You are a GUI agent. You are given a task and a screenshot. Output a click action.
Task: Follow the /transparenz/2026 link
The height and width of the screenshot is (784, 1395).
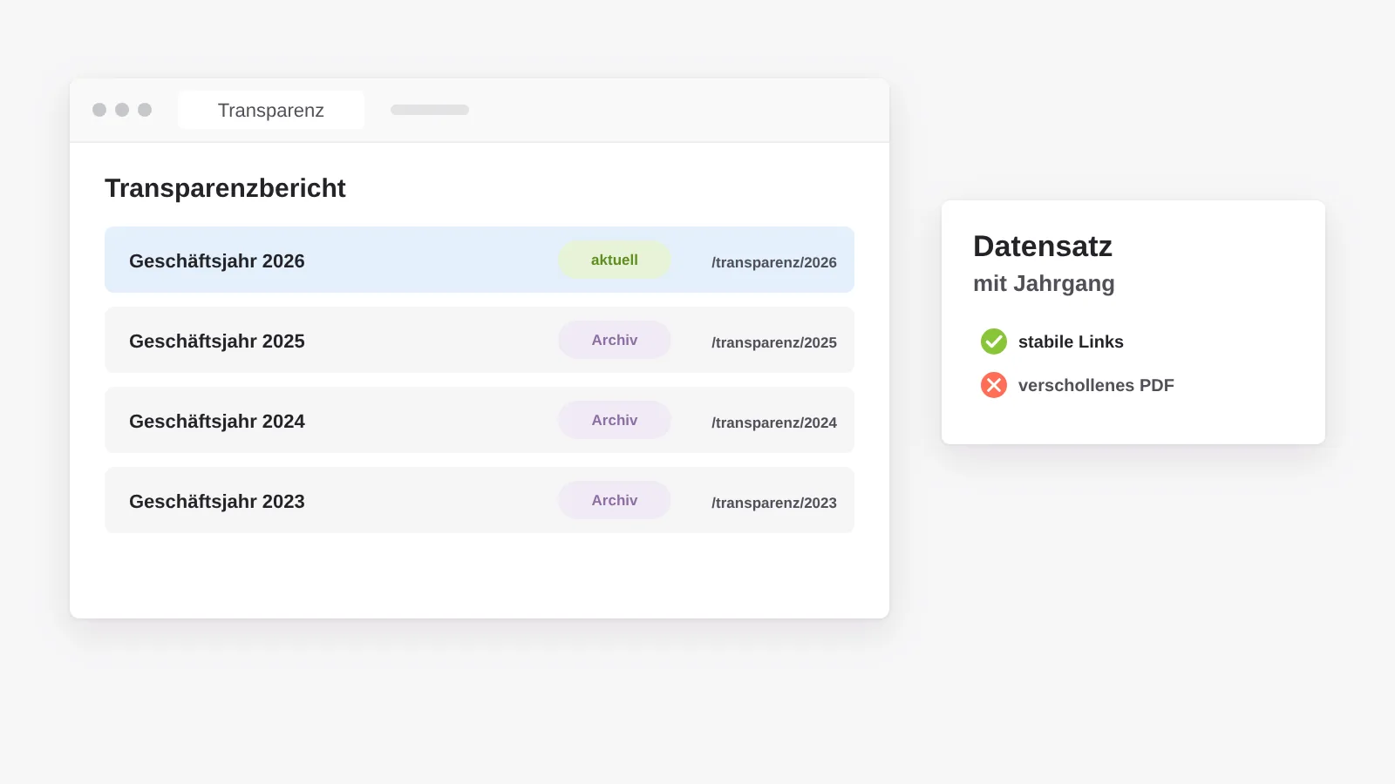pos(774,262)
